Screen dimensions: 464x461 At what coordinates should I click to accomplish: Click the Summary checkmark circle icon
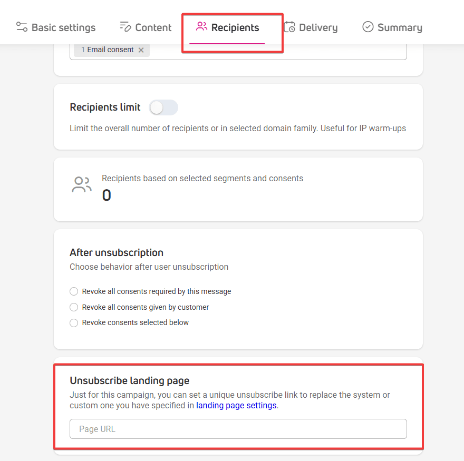pyautogui.click(x=368, y=27)
